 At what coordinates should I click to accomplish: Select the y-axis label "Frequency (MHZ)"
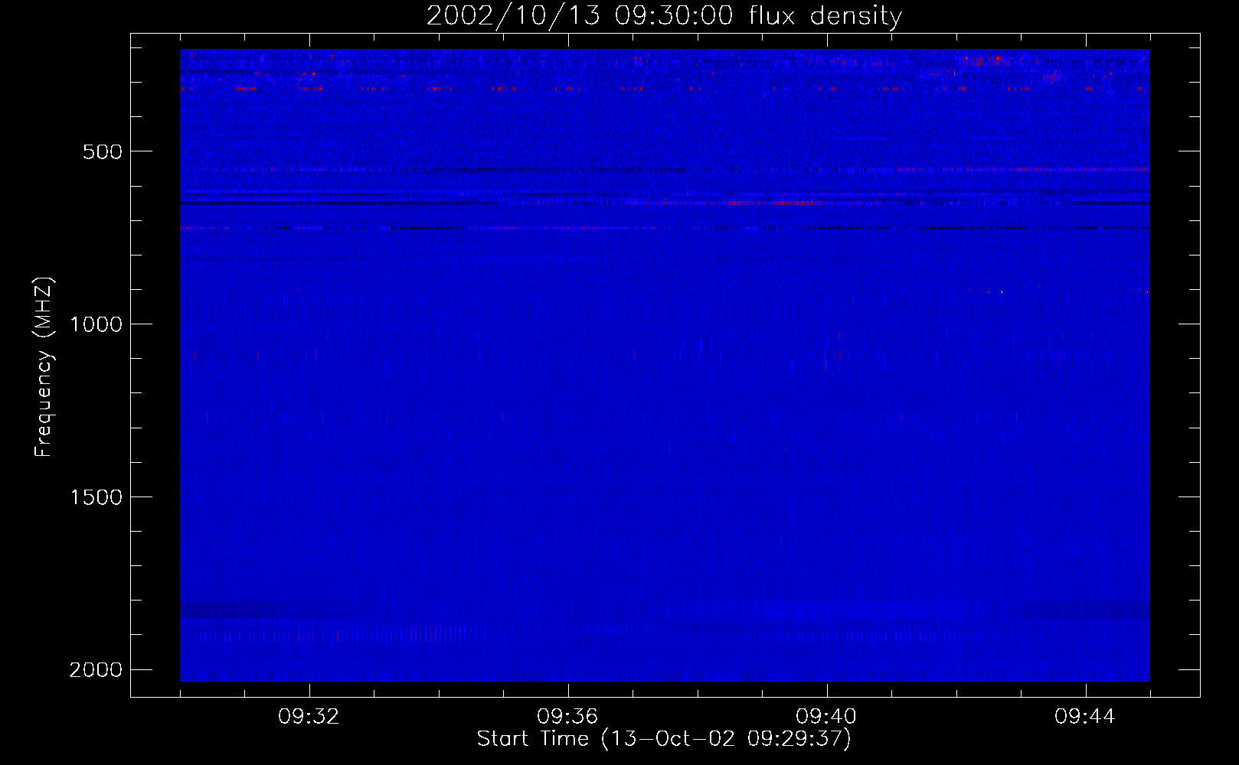(44, 367)
